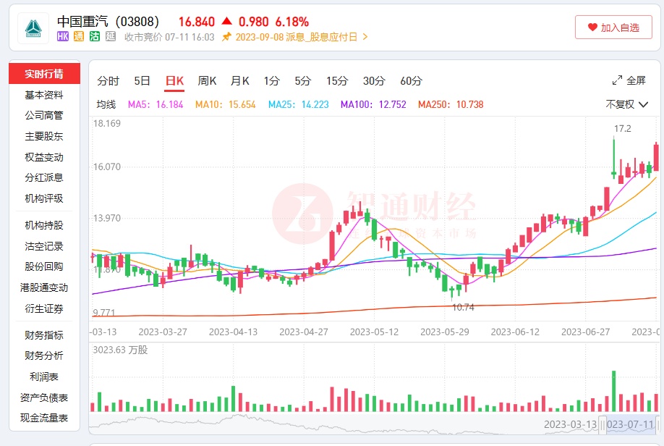Select the 周K weekly candlestick tab
The height and width of the screenshot is (446, 664).
click(x=207, y=80)
